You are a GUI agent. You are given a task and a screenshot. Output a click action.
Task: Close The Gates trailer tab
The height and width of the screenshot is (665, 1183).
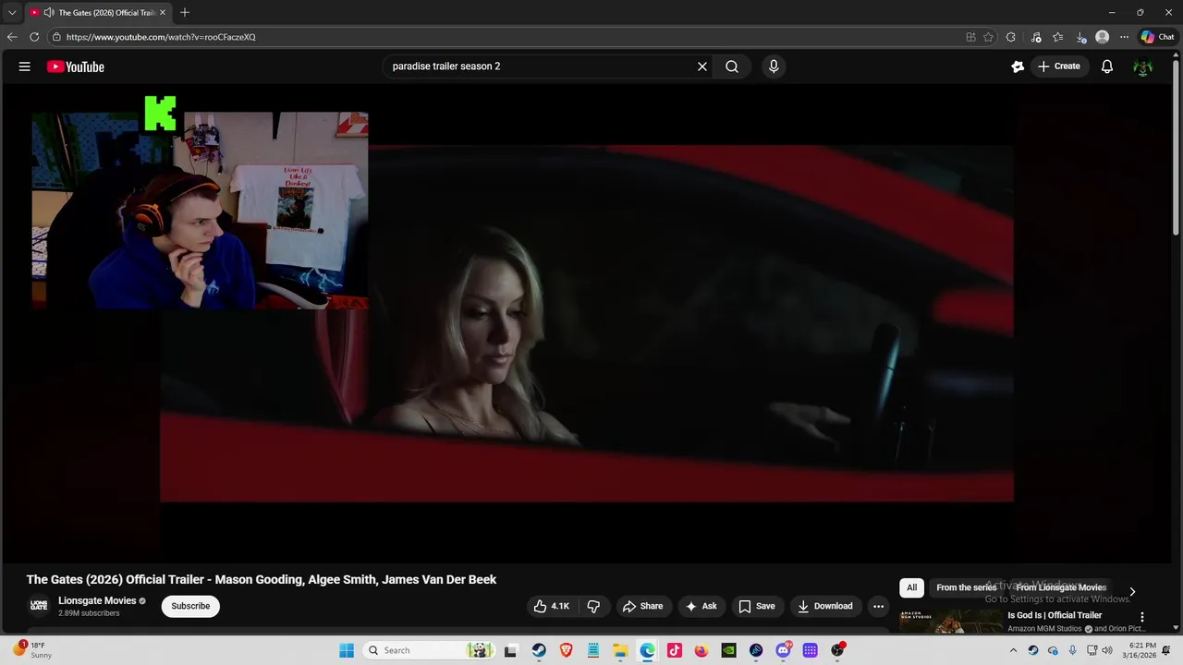pos(163,13)
